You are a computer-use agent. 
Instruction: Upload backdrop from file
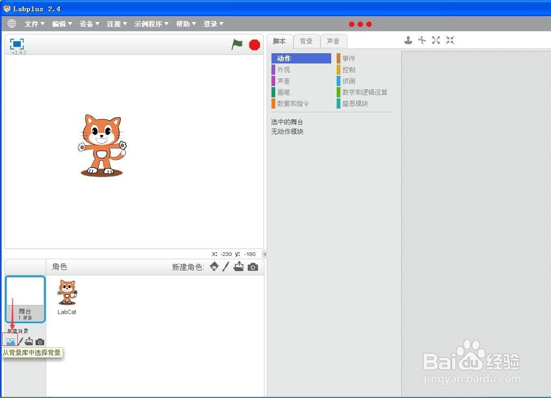click(29, 341)
